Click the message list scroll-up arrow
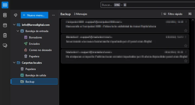The height and width of the screenshot is (105, 195). pos(193,20)
